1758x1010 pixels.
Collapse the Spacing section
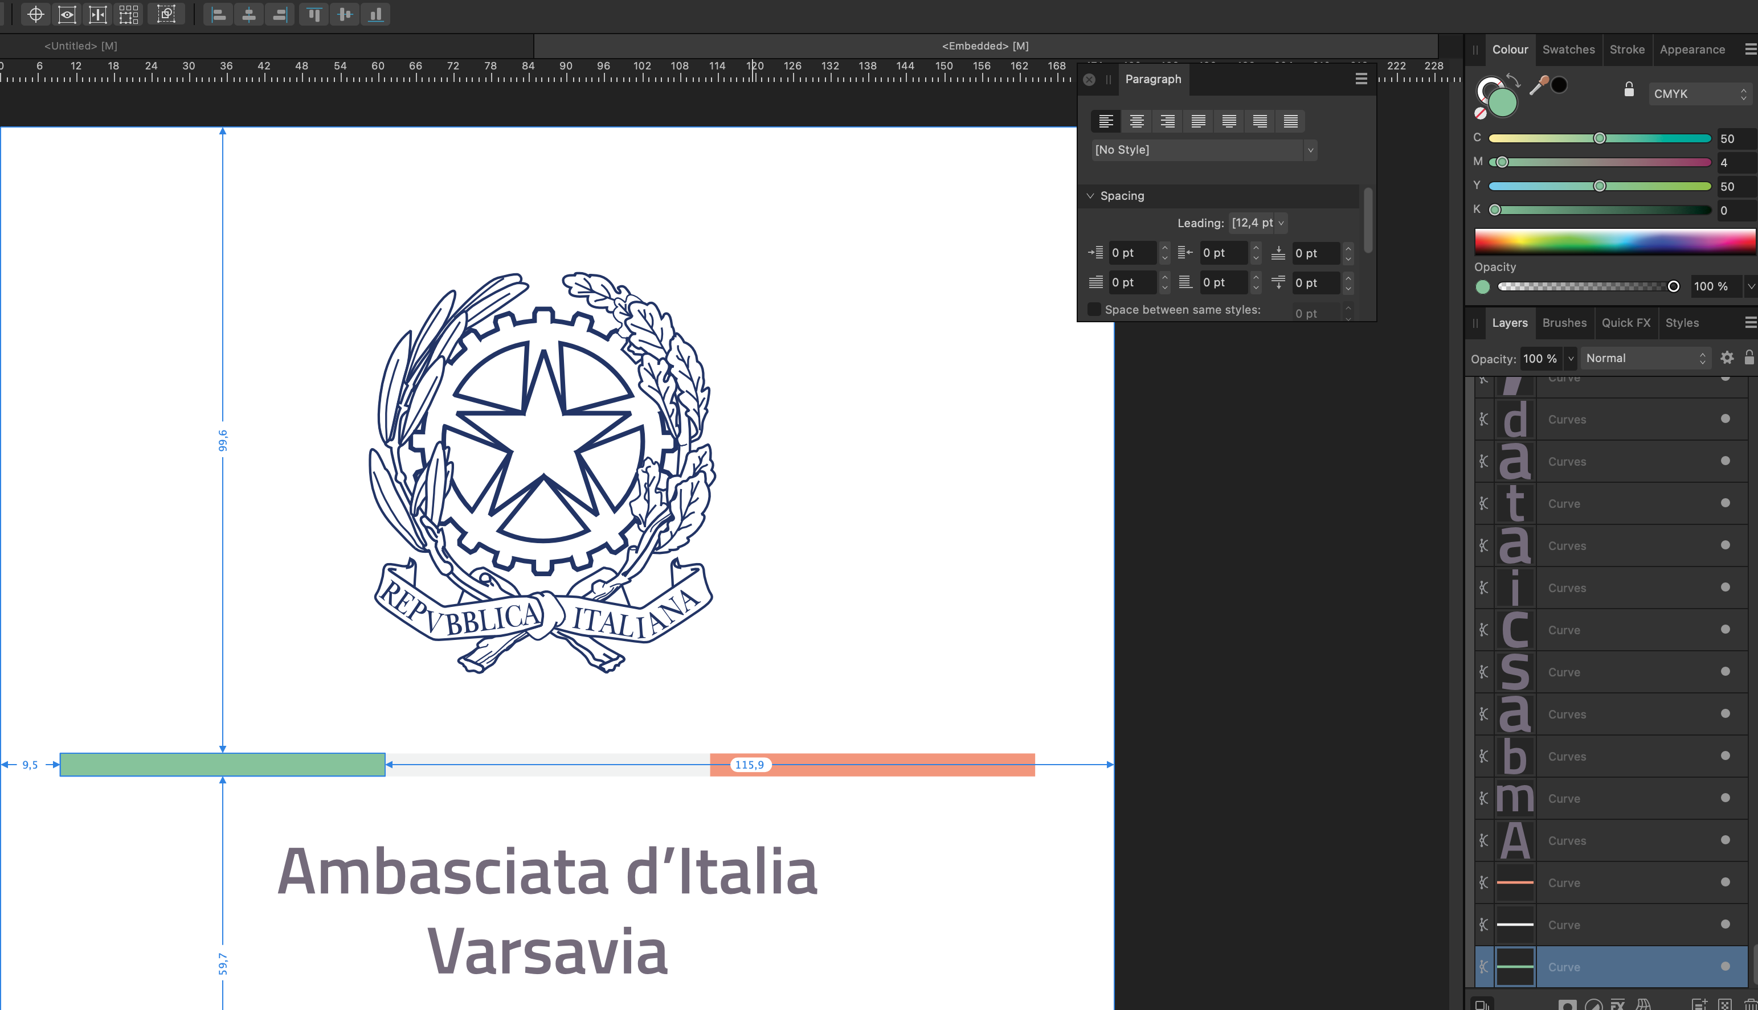[x=1090, y=196]
